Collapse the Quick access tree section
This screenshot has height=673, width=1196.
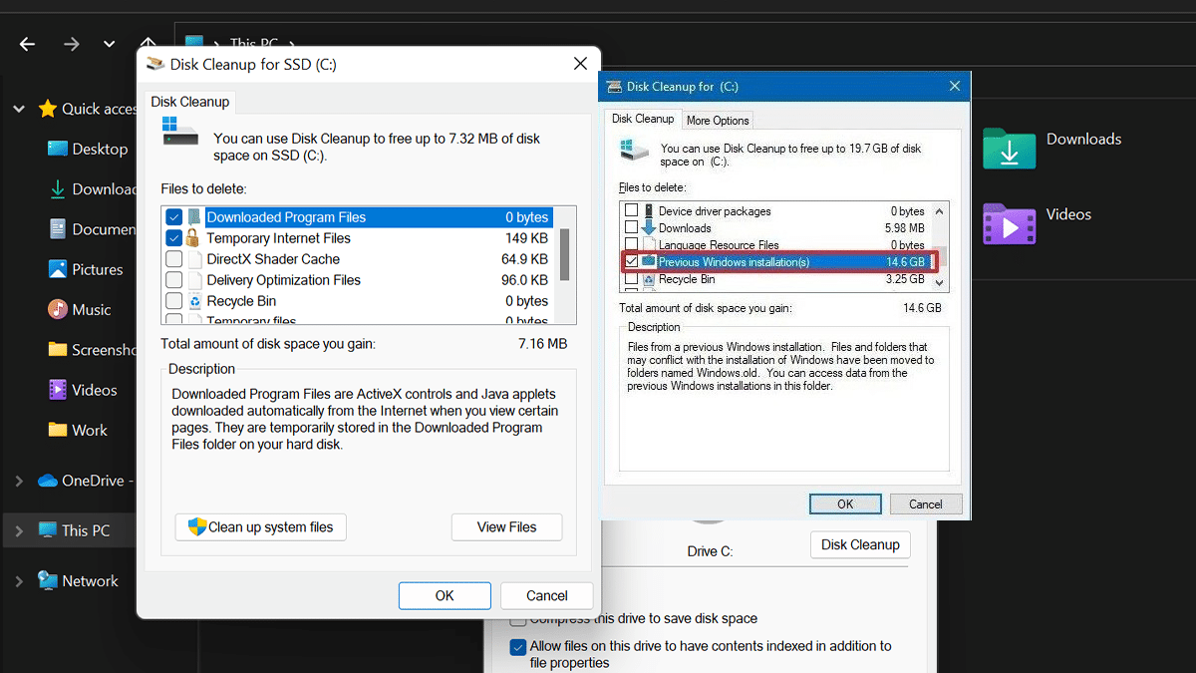coord(19,109)
